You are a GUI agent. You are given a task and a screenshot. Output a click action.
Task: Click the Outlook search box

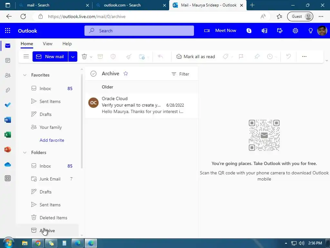[139, 31]
